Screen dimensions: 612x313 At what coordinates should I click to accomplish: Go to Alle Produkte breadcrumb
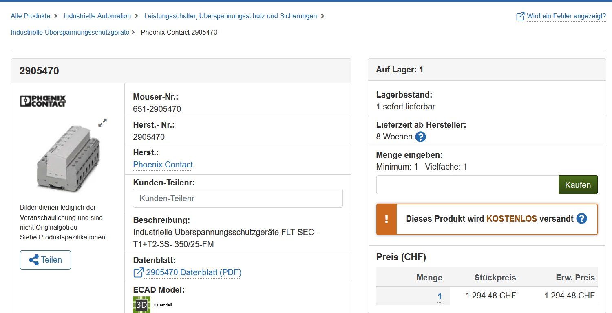31,16
